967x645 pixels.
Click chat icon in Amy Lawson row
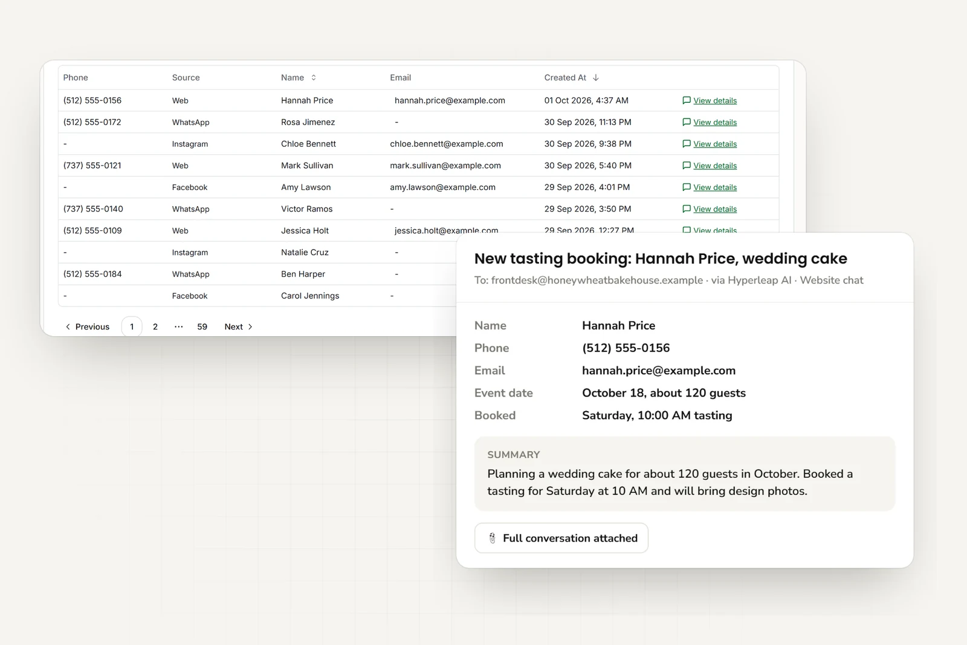point(687,187)
